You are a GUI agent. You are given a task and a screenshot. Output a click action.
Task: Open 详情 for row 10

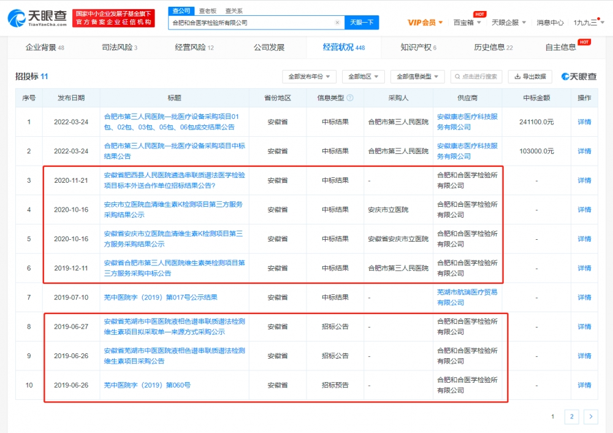584,385
